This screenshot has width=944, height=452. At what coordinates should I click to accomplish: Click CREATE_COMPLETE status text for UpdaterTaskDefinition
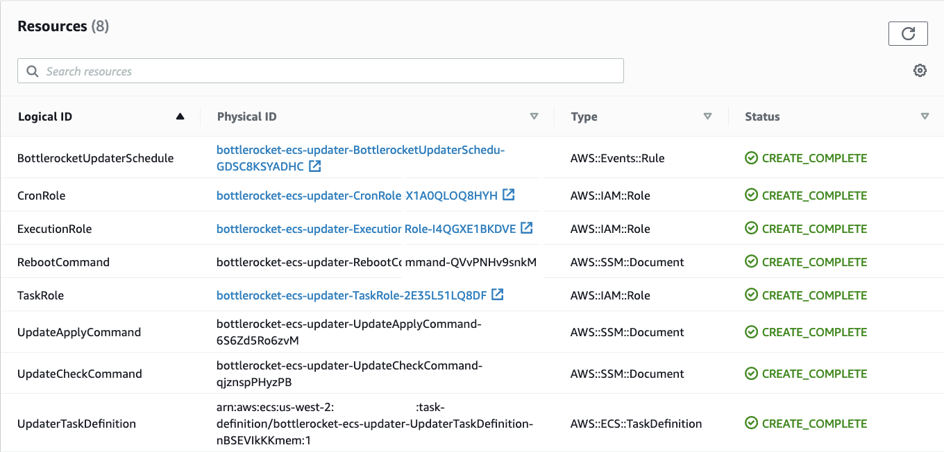click(x=814, y=424)
